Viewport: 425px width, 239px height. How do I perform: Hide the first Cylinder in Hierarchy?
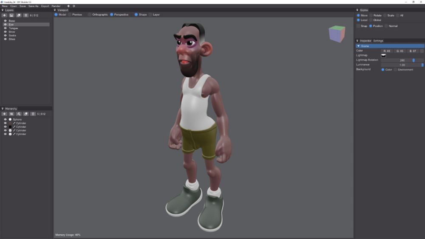(5, 123)
